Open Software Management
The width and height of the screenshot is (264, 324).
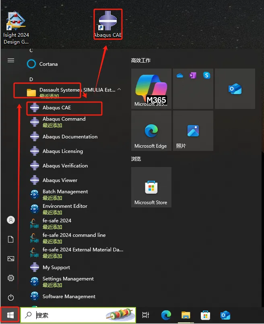[x=75, y=296]
